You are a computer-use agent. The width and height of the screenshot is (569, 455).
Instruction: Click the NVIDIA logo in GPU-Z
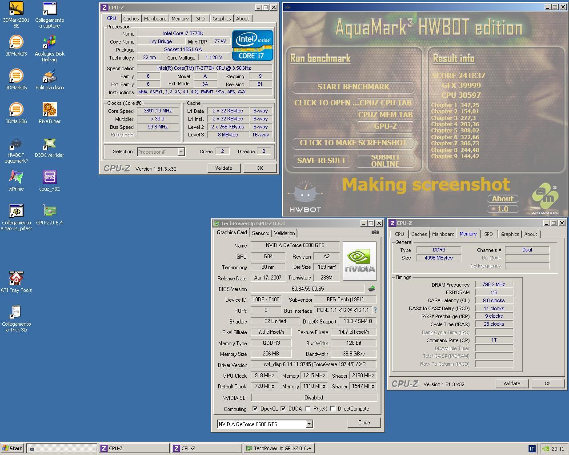pyautogui.click(x=360, y=261)
